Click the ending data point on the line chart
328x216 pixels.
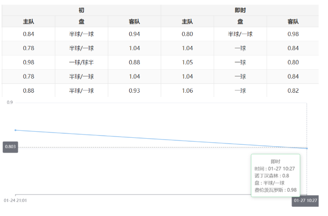(307, 149)
